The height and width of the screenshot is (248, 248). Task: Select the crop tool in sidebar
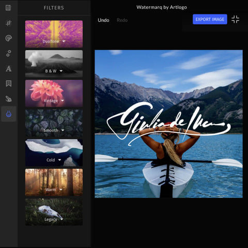[8, 23]
